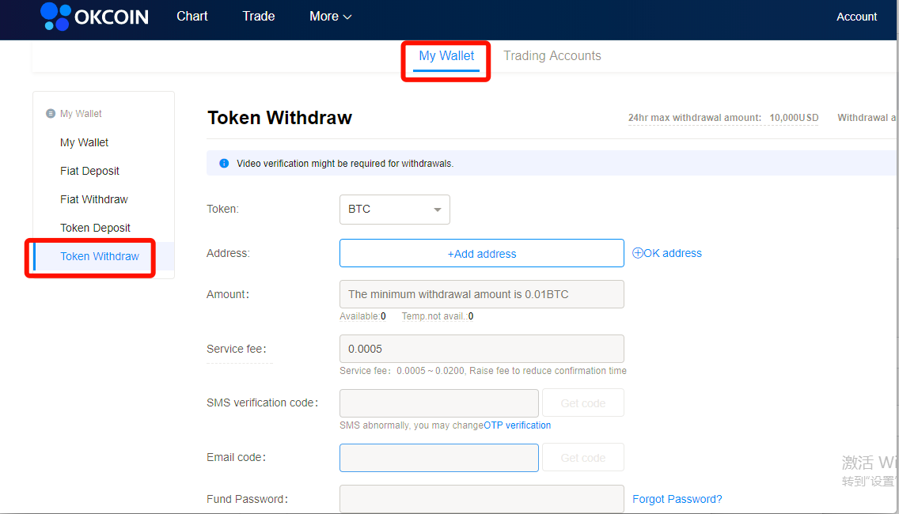
Task: Click the Temp.not avail. text
Action: [x=438, y=316]
